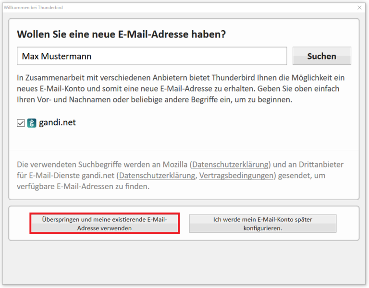Click the Willkommen bei Thunderbird title text
Image resolution: width=369 pixels, height=288 pixels.
pyautogui.click(x=33, y=8)
